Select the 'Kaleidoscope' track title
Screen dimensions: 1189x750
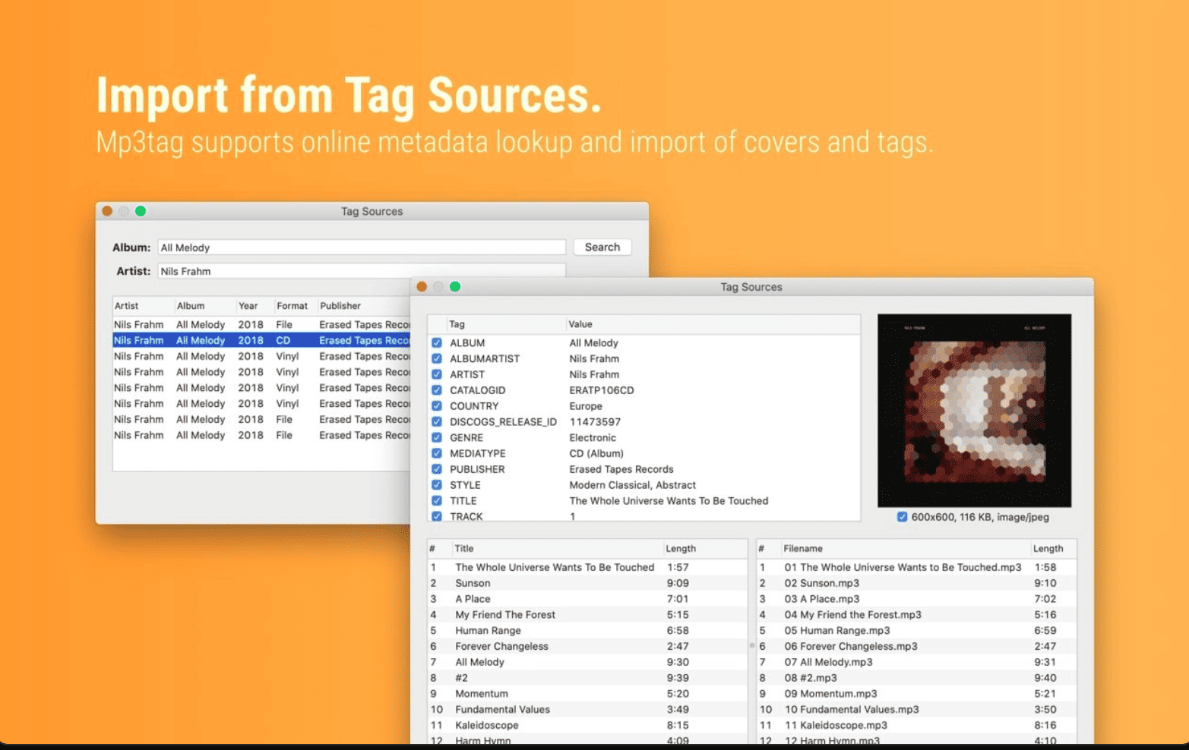487,726
